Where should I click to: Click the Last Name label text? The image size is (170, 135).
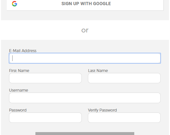[x=98, y=71]
